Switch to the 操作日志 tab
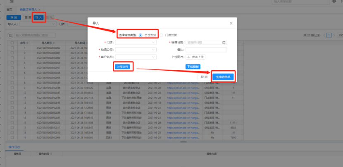The image size is (343, 167). (x=14, y=147)
